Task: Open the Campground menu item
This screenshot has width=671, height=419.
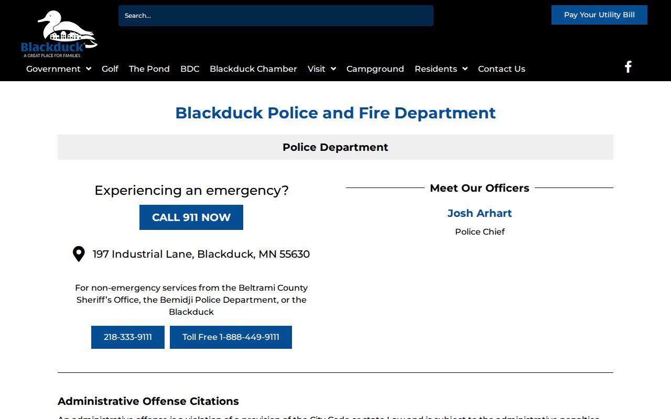Action: 375,69
